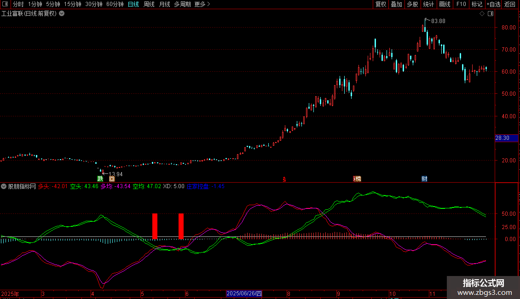
Task: Click the green 跌 marker on the chart
Action: point(100,178)
